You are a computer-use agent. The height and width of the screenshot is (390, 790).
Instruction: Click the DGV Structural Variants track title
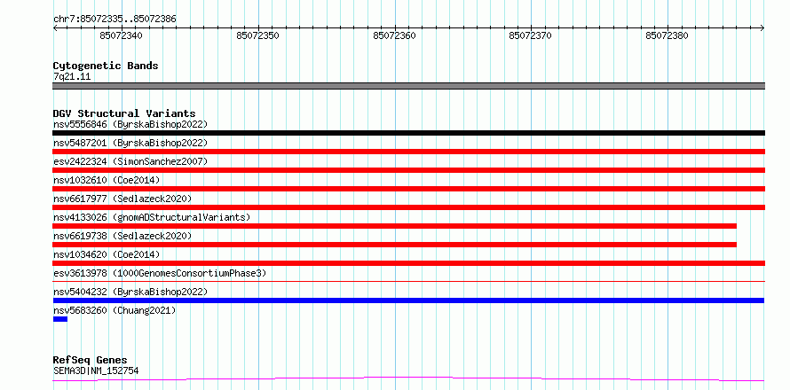pyautogui.click(x=124, y=113)
